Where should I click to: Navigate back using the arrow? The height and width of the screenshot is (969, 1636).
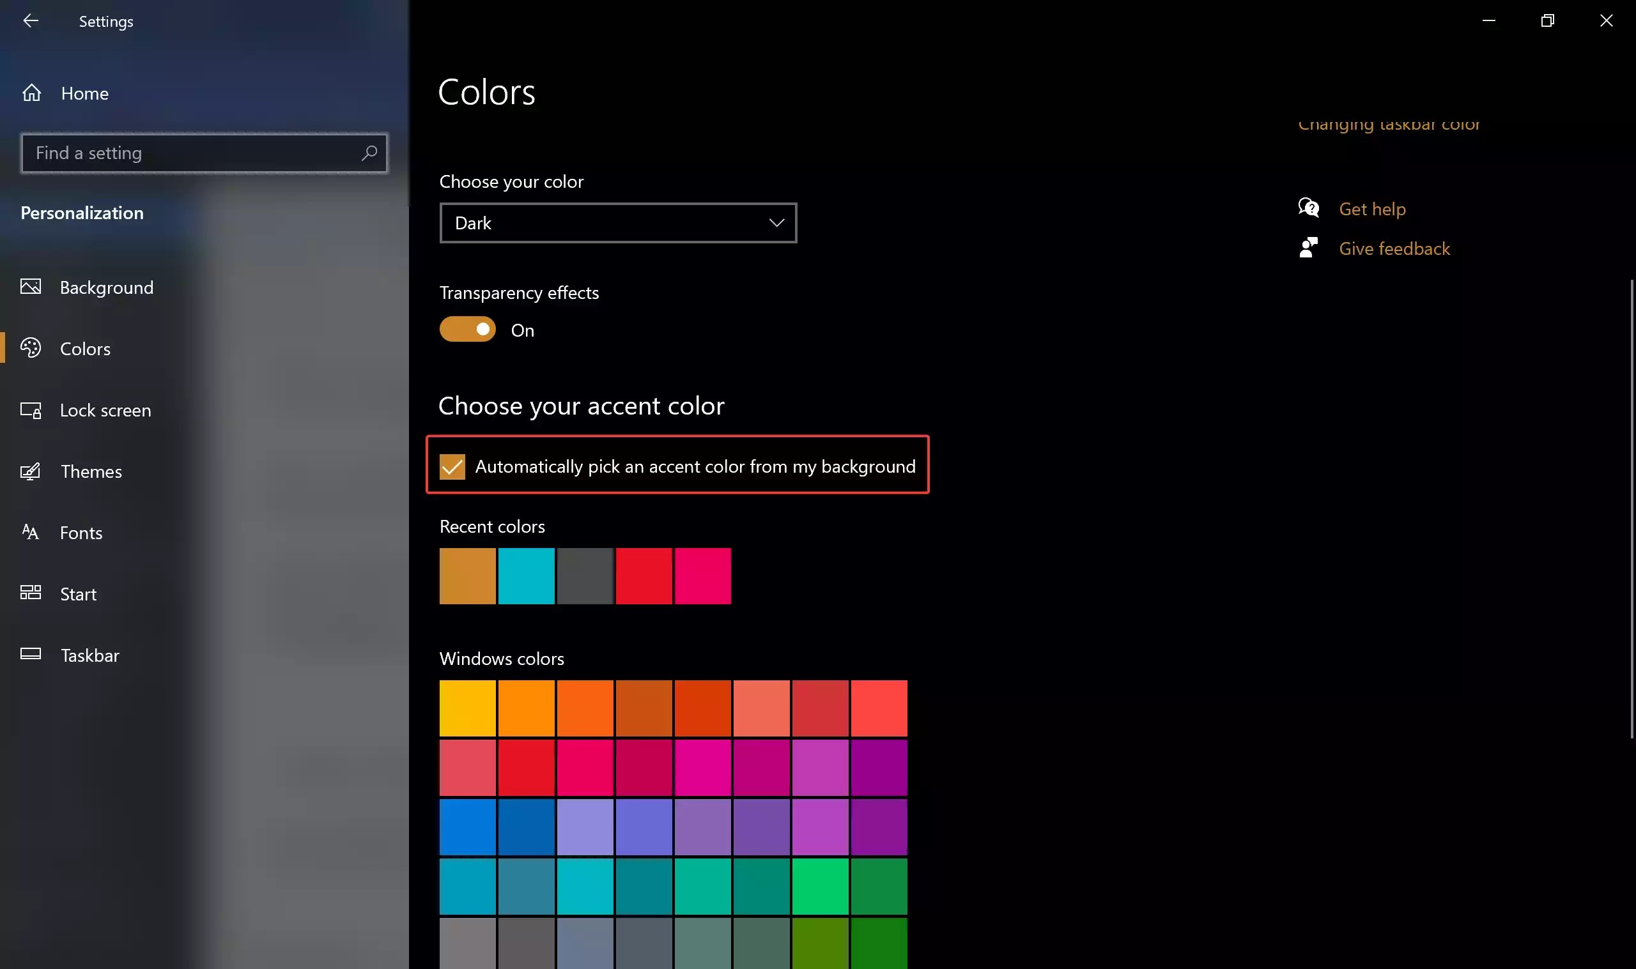point(32,20)
